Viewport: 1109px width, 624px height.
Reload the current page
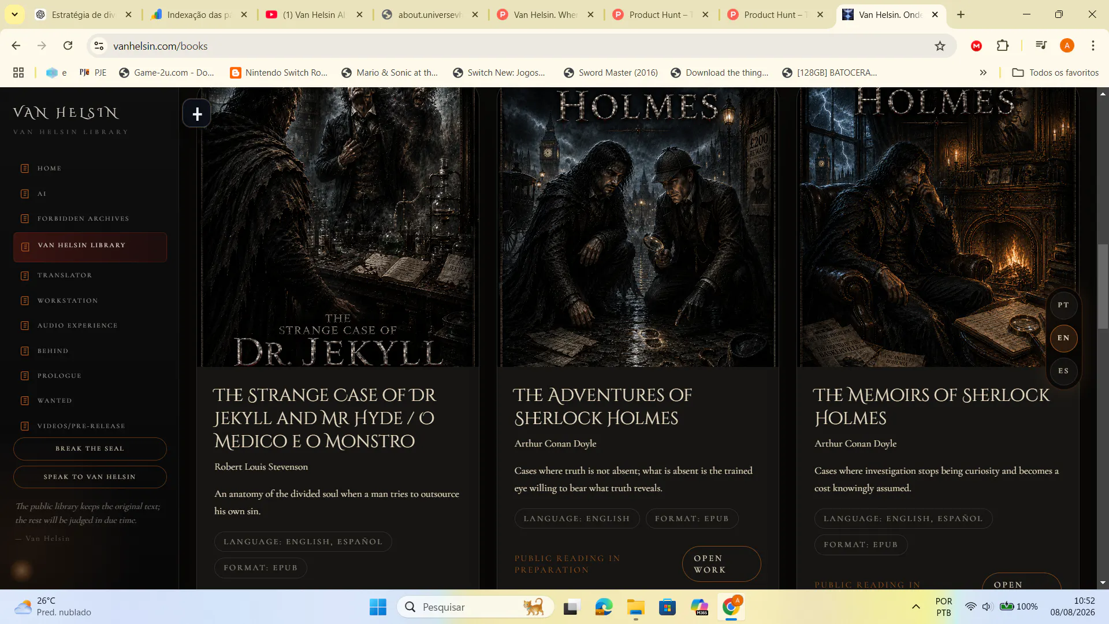click(68, 46)
